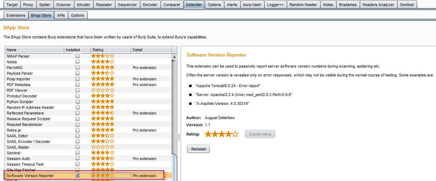Toggle Installed checkbox for Retire.js
Image resolution: width=436 pixels, height=181 pixels.
(x=77, y=130)
